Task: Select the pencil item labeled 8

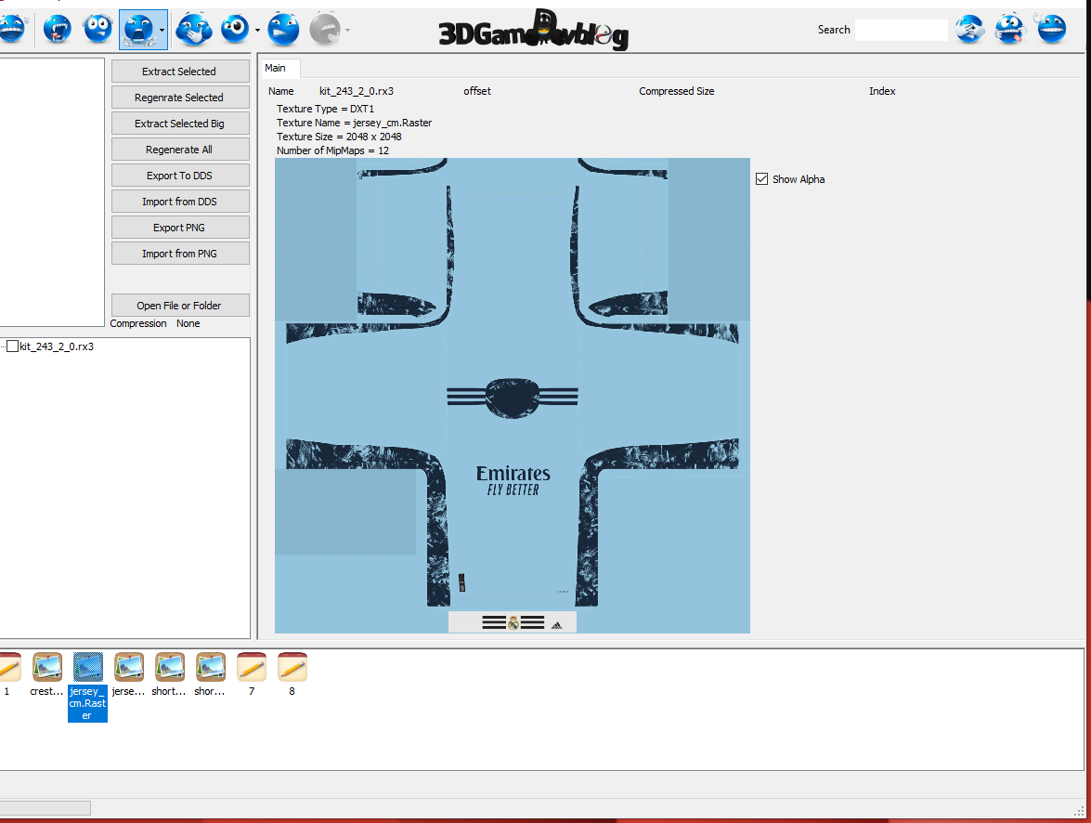Action: pyautogui.click(x=292, y=673)
